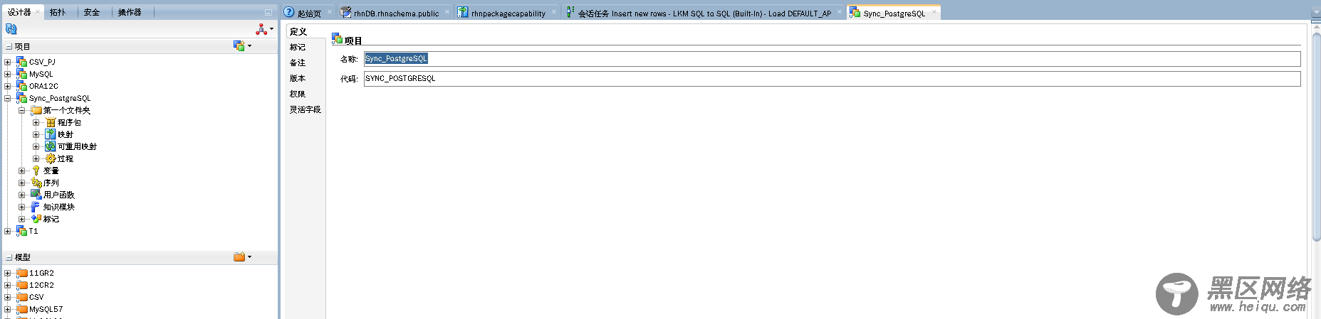The image size is (1321, 319).
Task: Select the Sync_PostgreSQL project icon in tree
Action: tap(22, 98)
